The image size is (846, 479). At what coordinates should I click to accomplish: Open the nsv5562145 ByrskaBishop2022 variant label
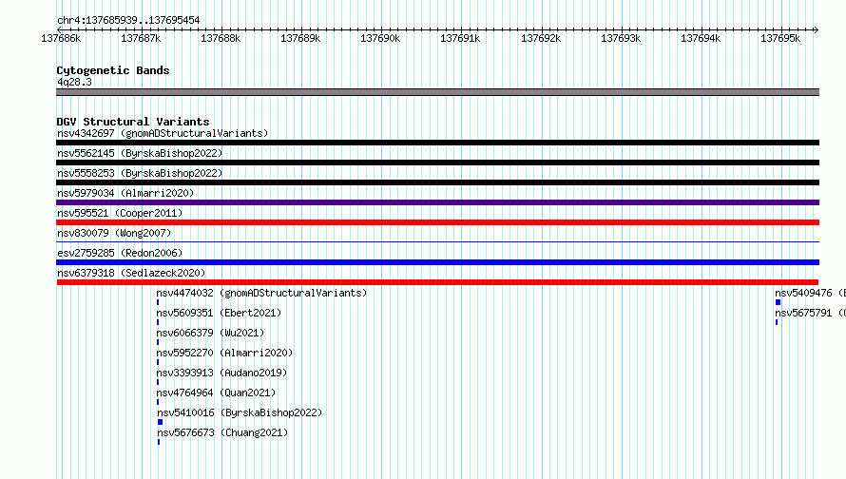click(x=140, y=153)
